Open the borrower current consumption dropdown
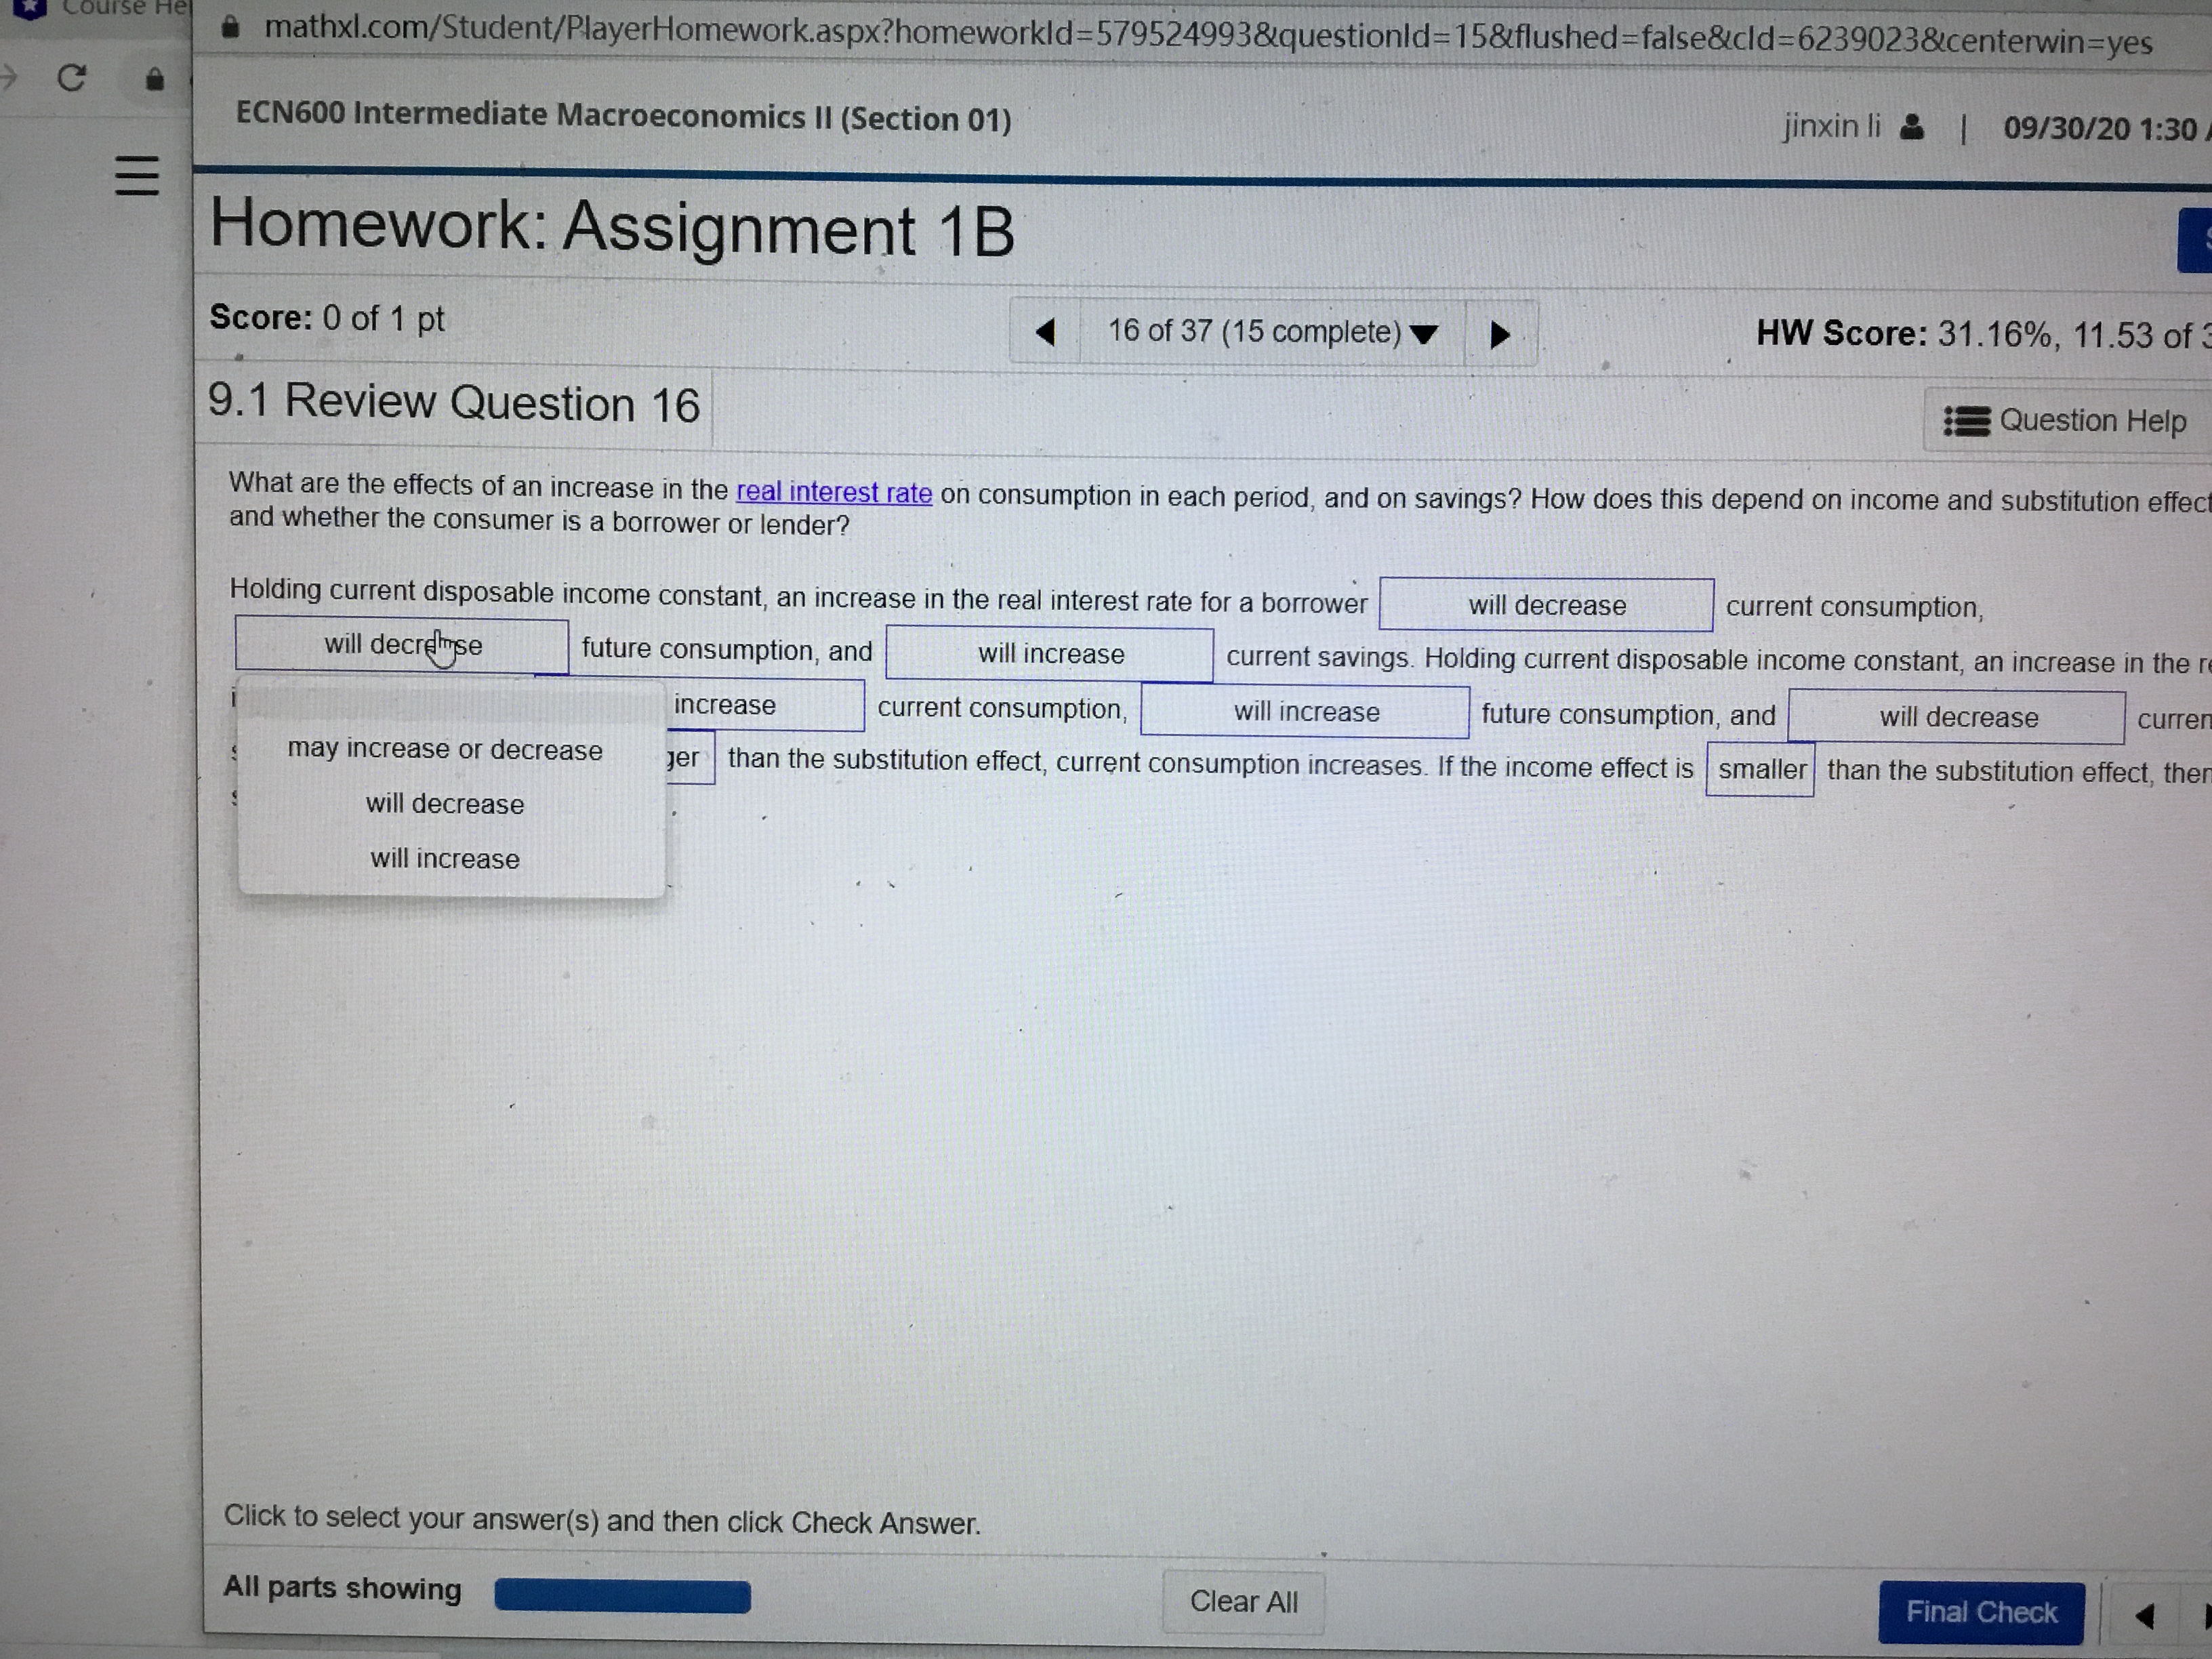 click(x=1546, y=605)
